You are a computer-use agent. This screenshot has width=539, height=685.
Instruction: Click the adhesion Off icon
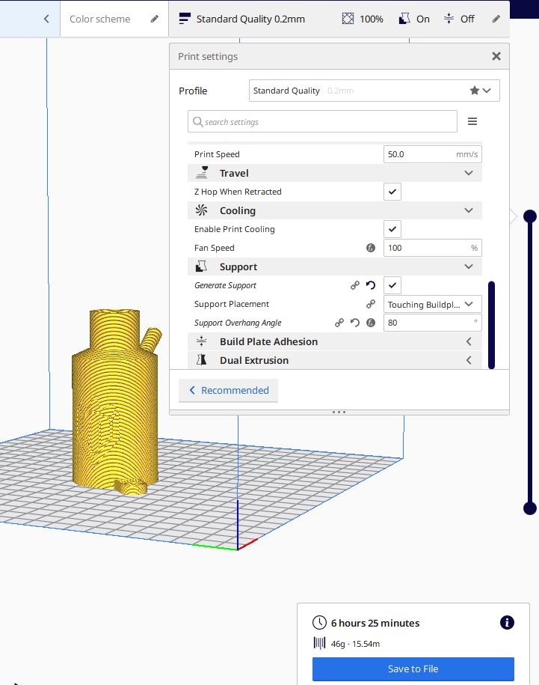click(449, 19)
